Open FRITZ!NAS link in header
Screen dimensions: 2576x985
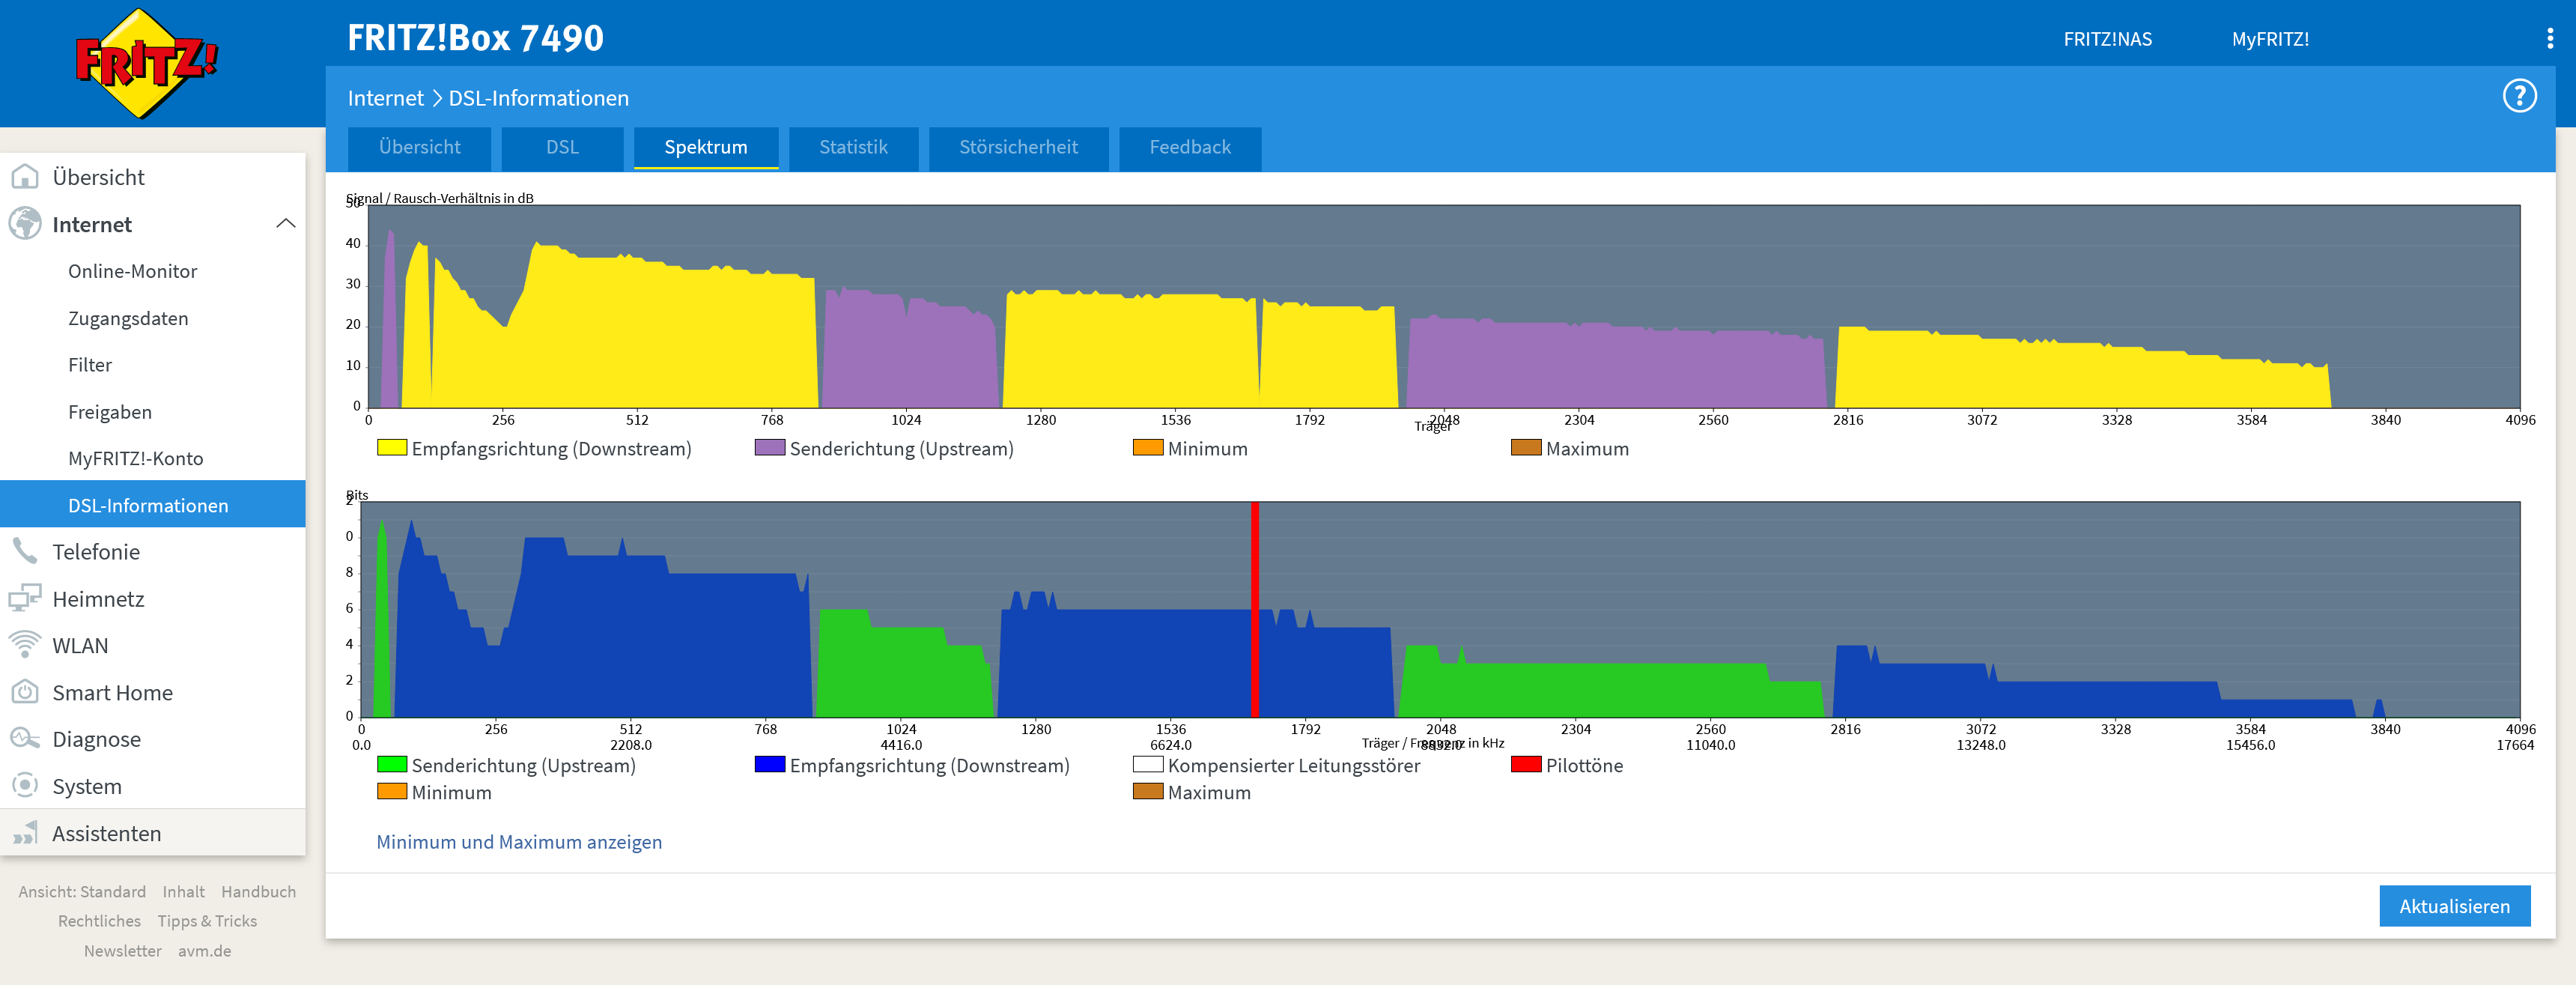point(2107,39)
